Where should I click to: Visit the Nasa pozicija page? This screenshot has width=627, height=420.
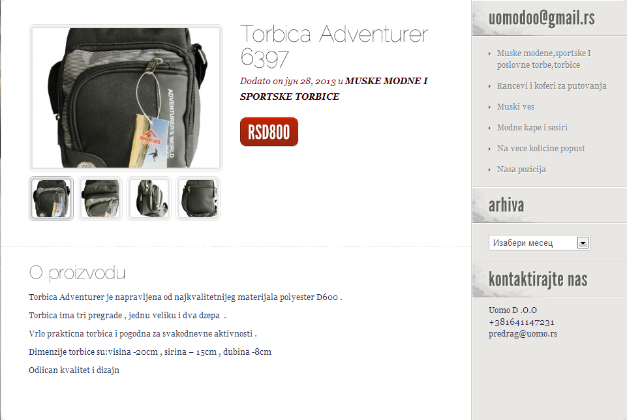click(521, 170)
